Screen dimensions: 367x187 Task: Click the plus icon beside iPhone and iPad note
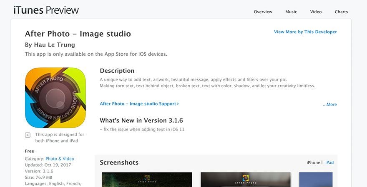[x=28, y=135]
